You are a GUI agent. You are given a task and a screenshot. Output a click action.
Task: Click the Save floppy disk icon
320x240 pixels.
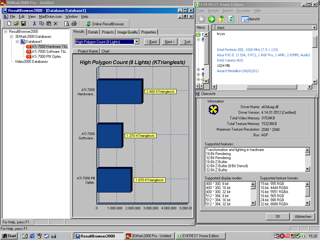coord(23,24)
